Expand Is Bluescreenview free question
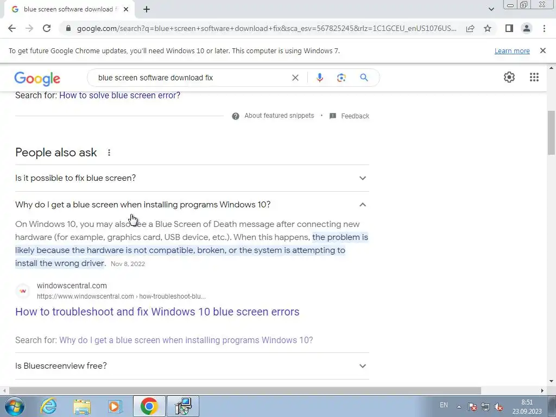 [x=192, y=366]
